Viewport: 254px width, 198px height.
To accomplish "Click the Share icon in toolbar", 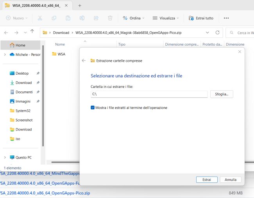I will [x=96, y=18].
